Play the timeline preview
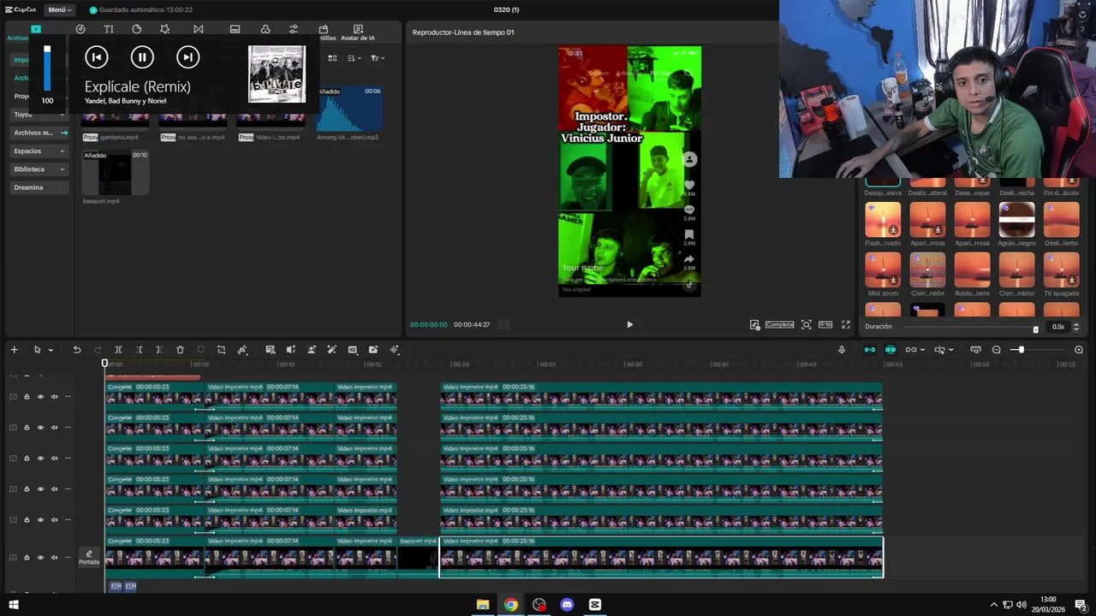 [629, 324]
